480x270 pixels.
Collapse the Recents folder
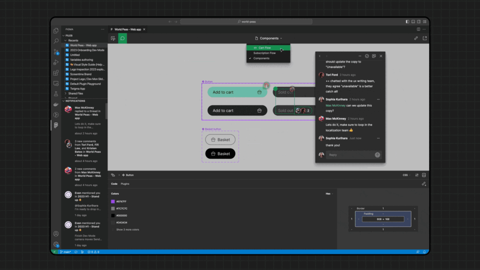pyautogui.click(x=71, y=40)
